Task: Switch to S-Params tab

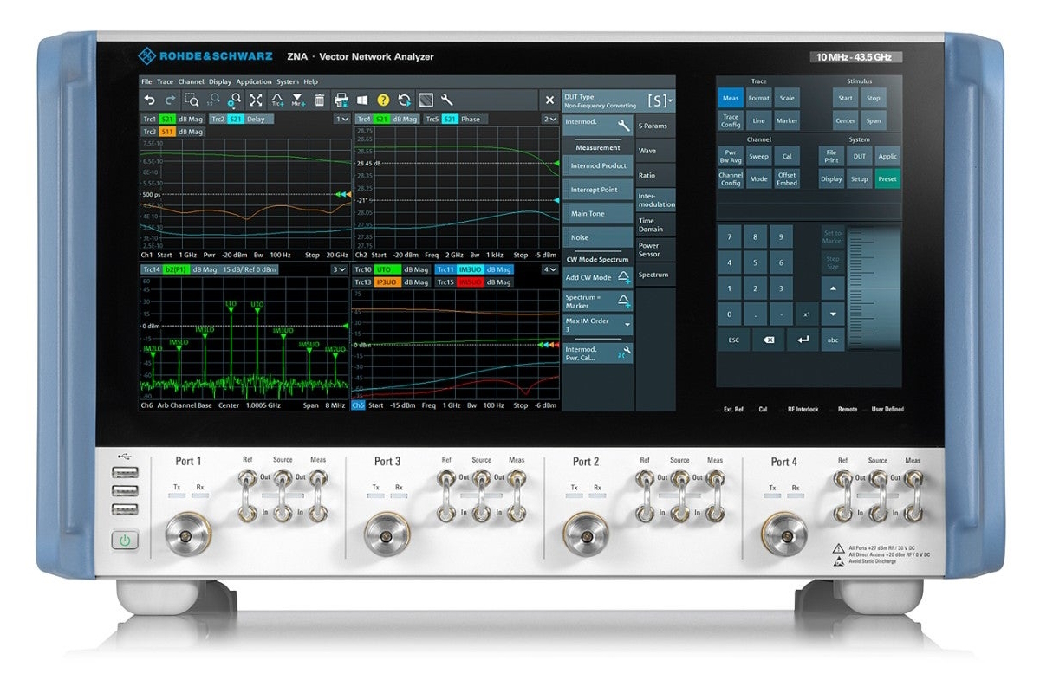Action: pyautogui.click(x=655, y=126)
